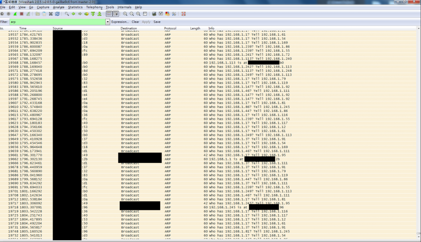Apply the display filter
This screenshot has height=242, width=421.
pyautogui.click(x=146, y=22)
